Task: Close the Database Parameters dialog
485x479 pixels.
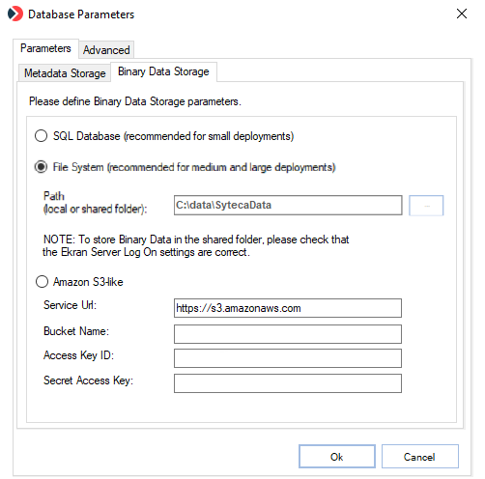Action: 462,14
